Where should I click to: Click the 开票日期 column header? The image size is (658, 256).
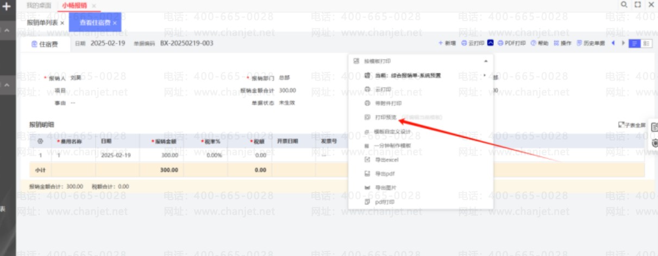coord(288,141)
